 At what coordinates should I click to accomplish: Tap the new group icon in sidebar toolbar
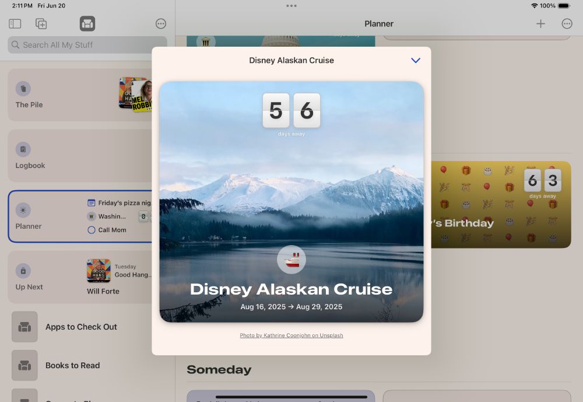point(41,24)
